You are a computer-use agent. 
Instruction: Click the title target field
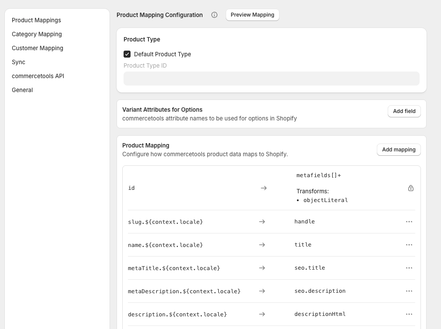(303, 245)
